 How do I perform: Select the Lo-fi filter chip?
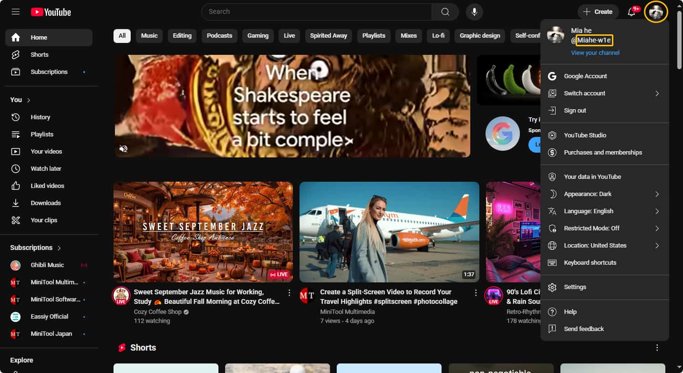tap(438, 36)
